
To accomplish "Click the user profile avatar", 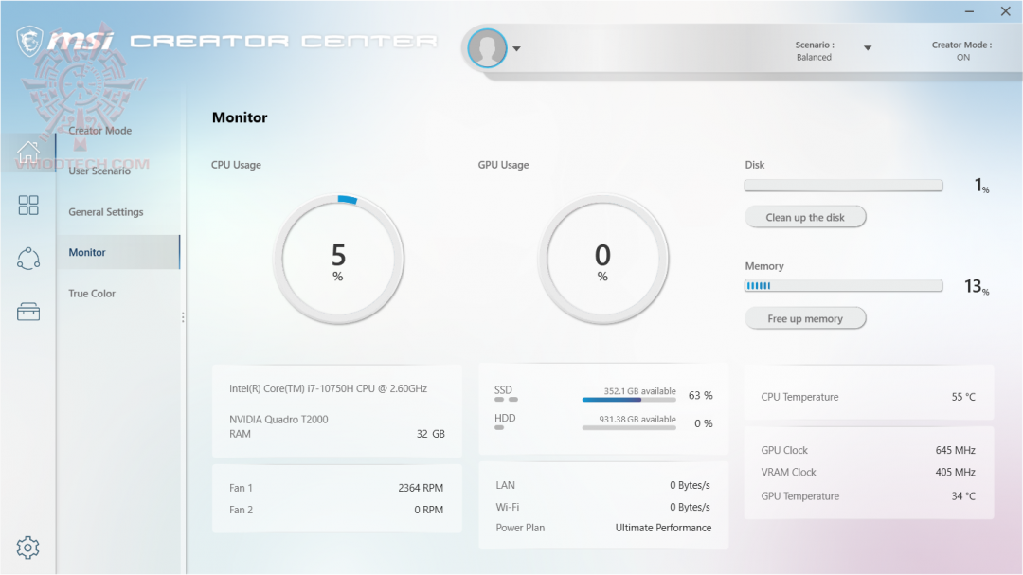I will pyautogui.click(x=488, y=47).
